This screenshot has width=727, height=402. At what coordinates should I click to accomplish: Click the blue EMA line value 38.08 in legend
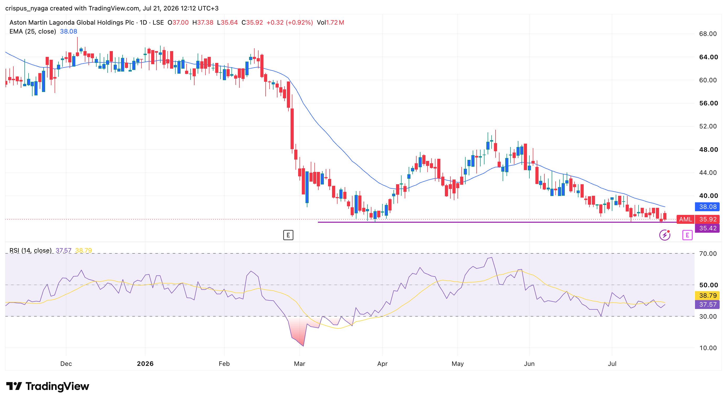(x=69, y=31)
